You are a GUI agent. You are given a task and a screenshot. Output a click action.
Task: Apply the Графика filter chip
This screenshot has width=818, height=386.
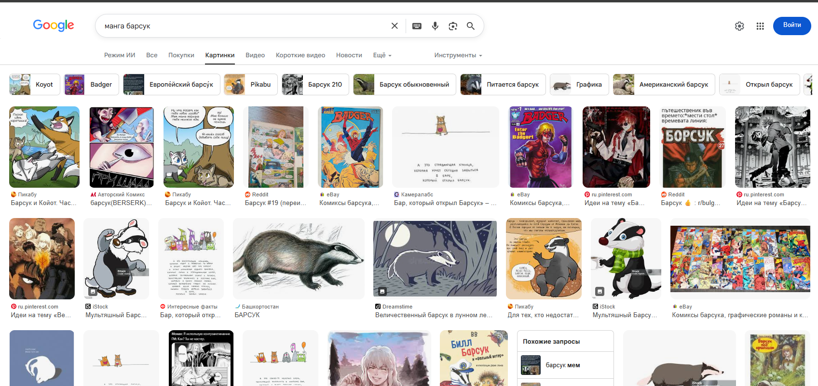(x=579, y=85)
